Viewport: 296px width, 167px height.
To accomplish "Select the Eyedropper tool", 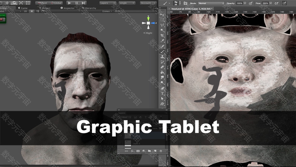I will [162, 41].
